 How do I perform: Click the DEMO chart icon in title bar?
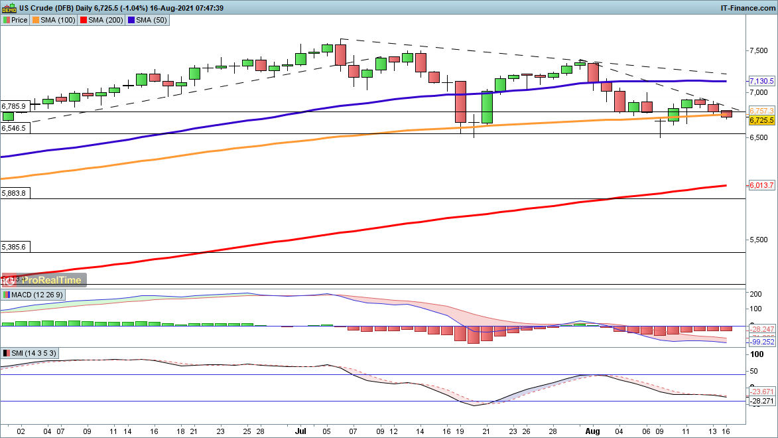pyautogui.click(x=8, y=8)
